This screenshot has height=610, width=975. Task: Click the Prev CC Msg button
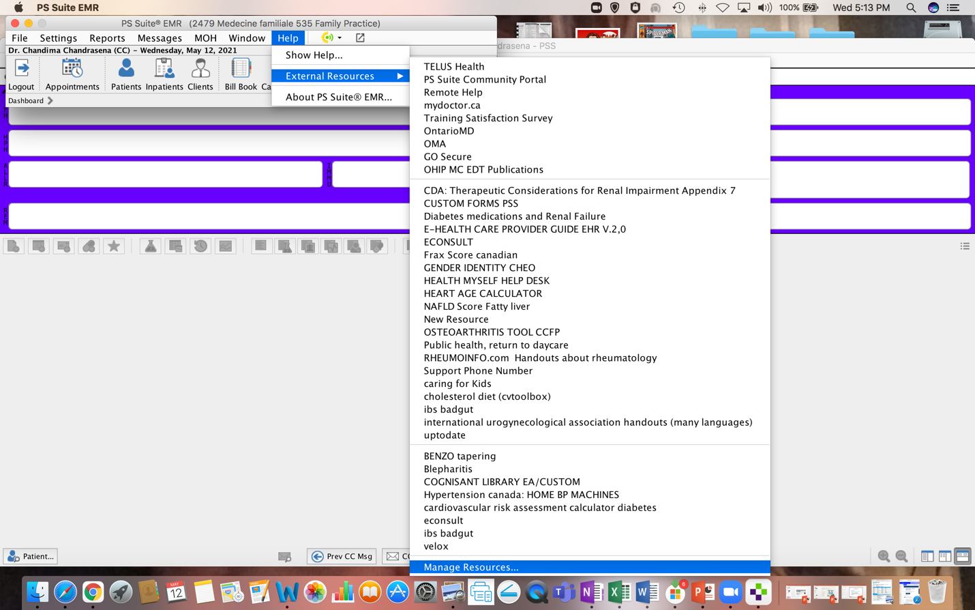click(x=342, y=556)
